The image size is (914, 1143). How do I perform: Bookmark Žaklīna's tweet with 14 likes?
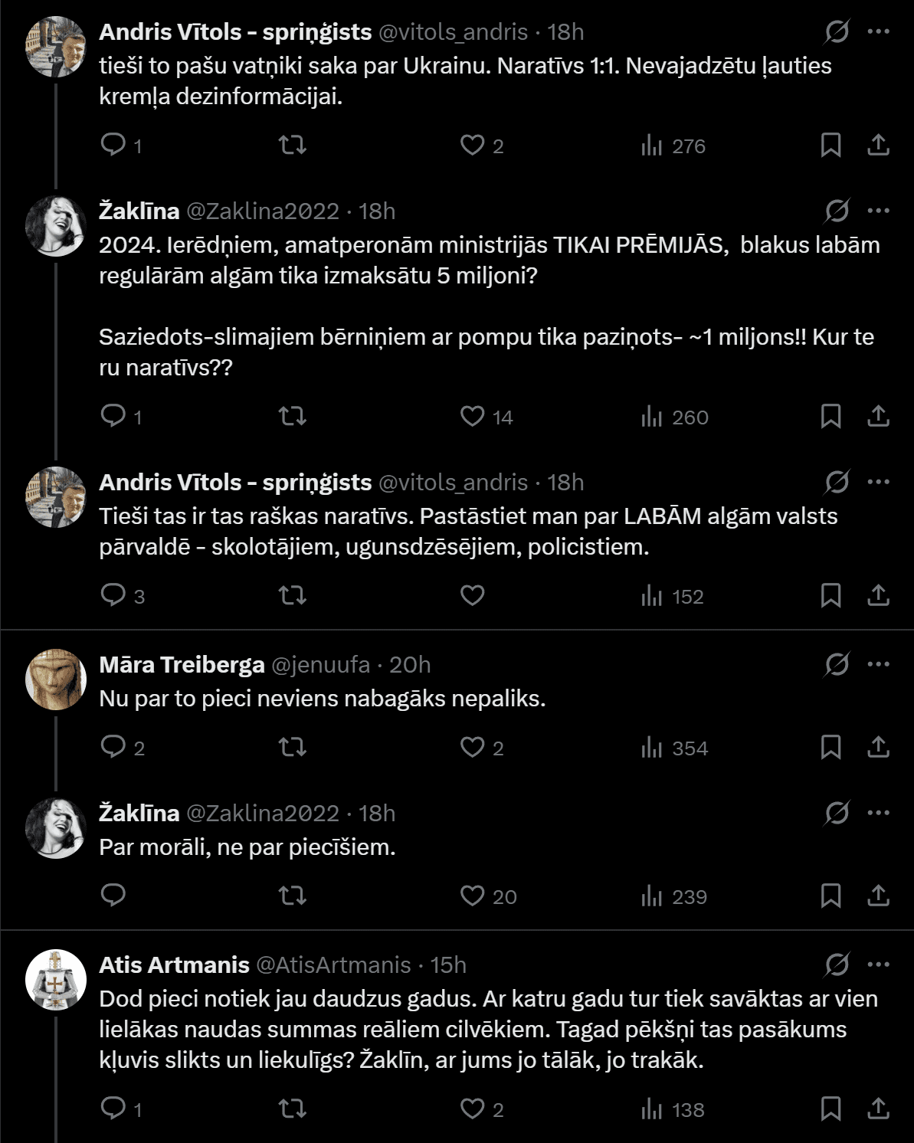point(830,417)
